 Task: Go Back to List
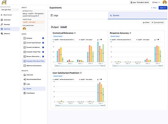[x=6, y=15]
